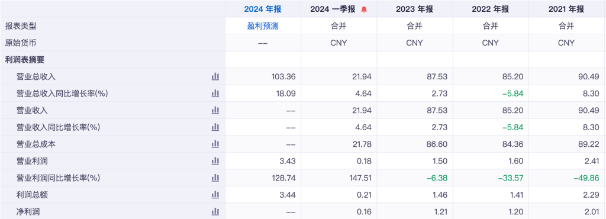The height and width of the screenshot is (219, 606).
Task: Open chart icon for 营业利润同比增长率 row
Action: tap(215, 178)
